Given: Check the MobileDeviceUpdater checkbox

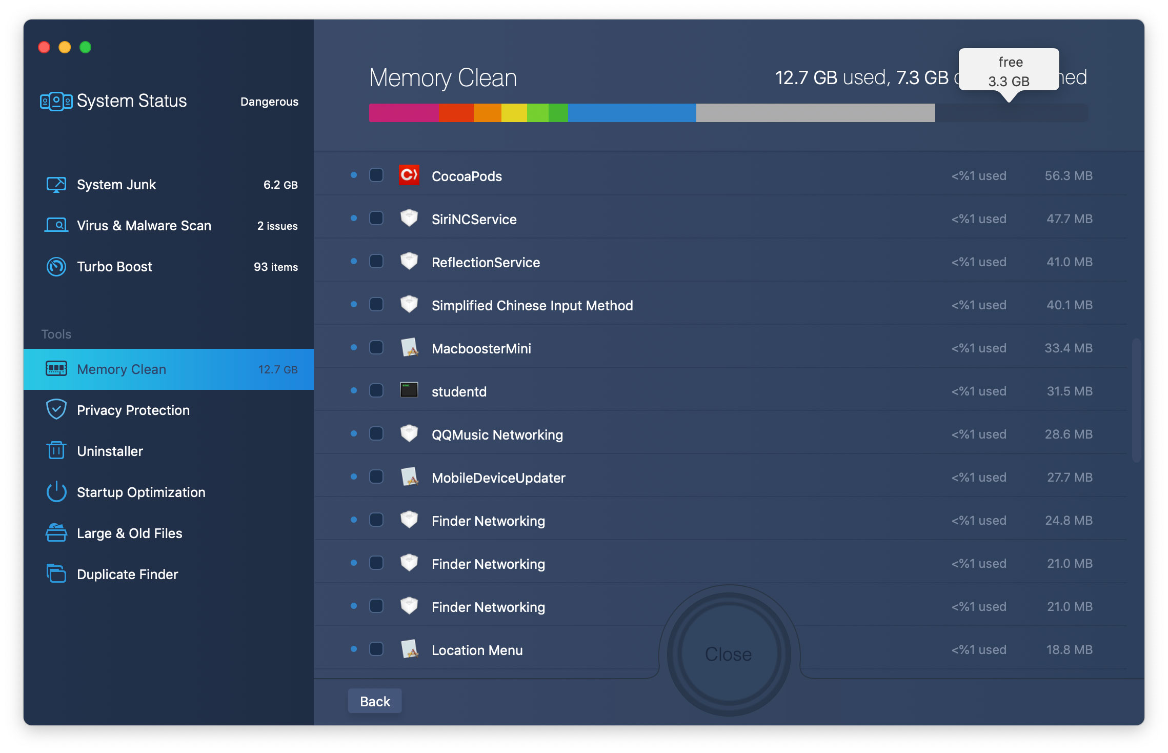Looking at the screenshot, I should click(376, 477).
